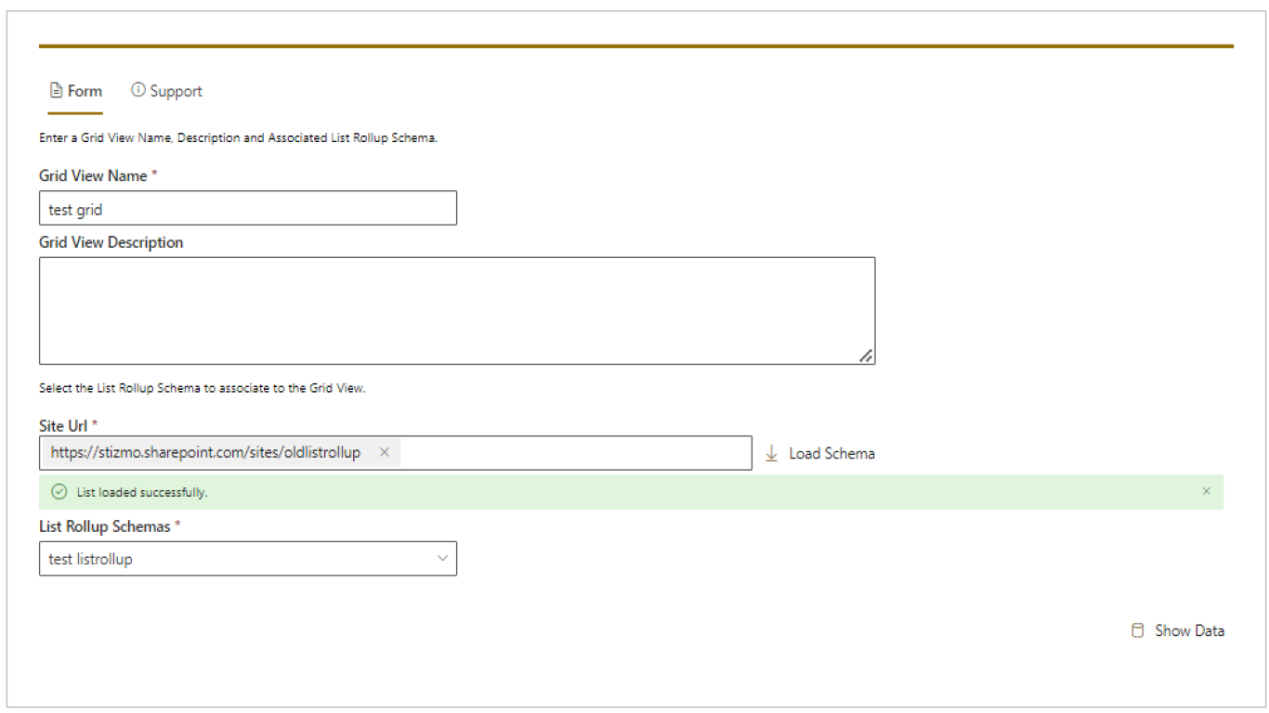Click the Show Data button
This screenshot has height=713, width=1269.
1178,630
